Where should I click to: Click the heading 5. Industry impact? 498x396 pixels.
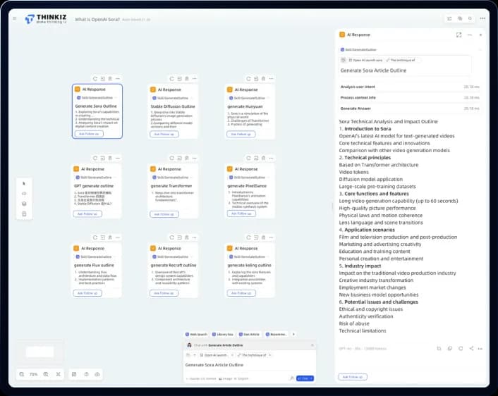[x=360, y=266]
